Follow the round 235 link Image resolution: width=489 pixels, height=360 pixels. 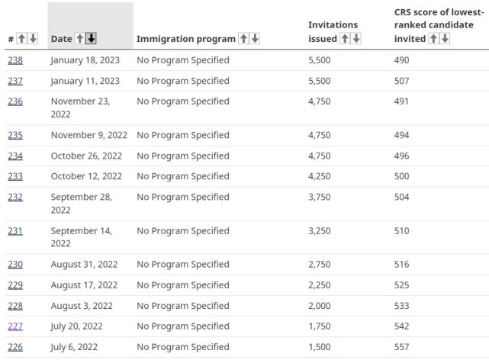15,135
